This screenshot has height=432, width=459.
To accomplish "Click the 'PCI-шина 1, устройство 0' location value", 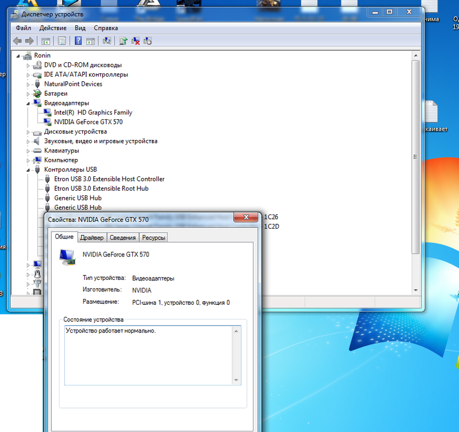I will (x=181, y=303).
